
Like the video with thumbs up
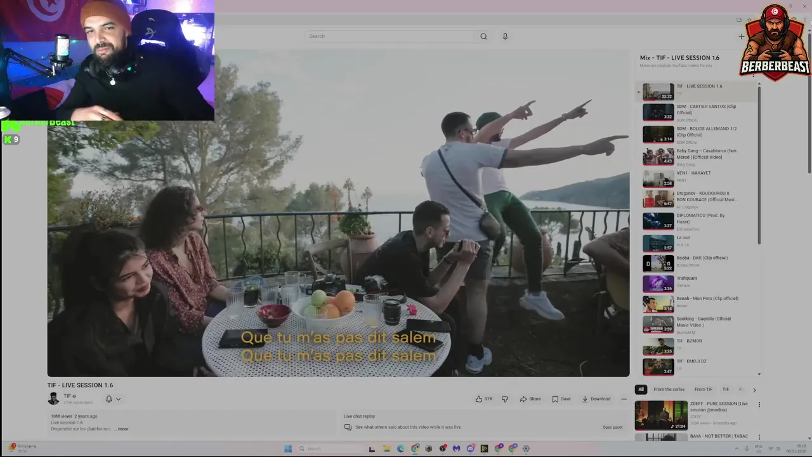(x=483, y=399)
